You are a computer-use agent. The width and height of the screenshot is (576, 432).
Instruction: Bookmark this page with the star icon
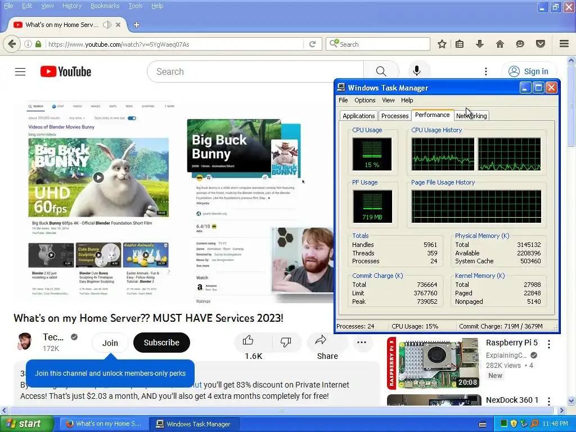point(442,44)
